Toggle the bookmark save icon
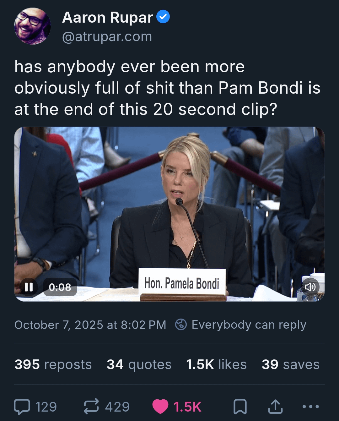 pos(240,407)
